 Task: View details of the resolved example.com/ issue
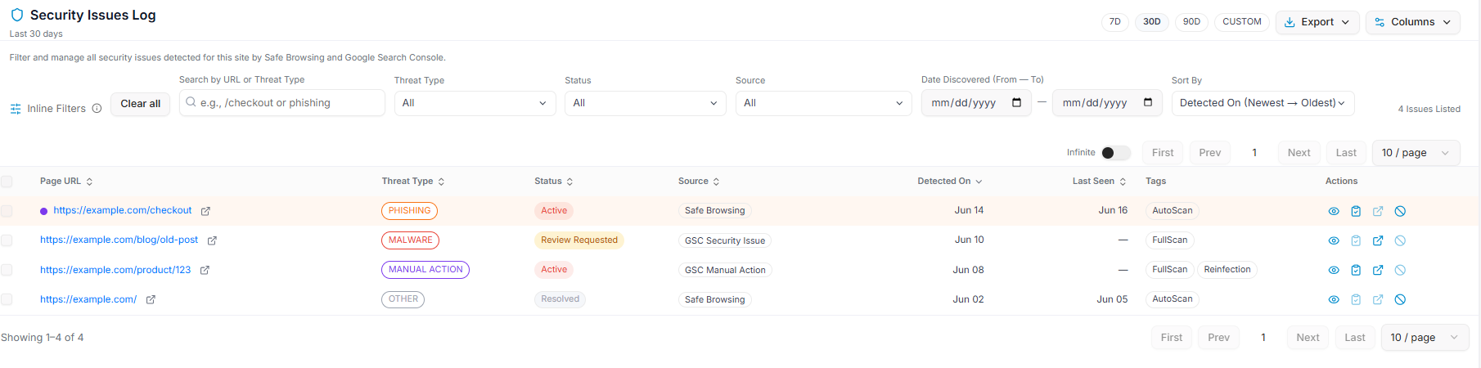(x=1334, y=299)
